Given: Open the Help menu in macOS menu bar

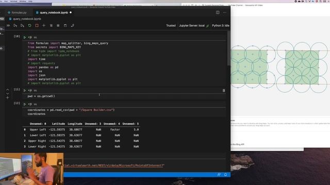Looking at the screenshot, I should coord(30,1).
